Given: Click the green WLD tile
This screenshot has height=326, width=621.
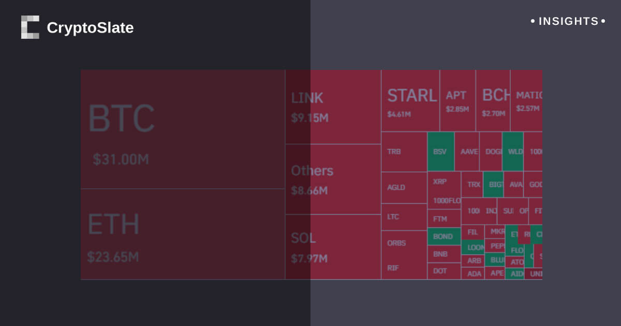Looking at the screenshot, I should [x=513, y=152].
